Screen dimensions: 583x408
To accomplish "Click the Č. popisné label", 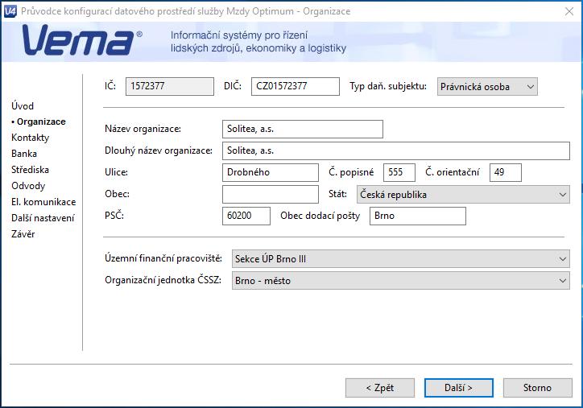I will (x=351, y=172).
